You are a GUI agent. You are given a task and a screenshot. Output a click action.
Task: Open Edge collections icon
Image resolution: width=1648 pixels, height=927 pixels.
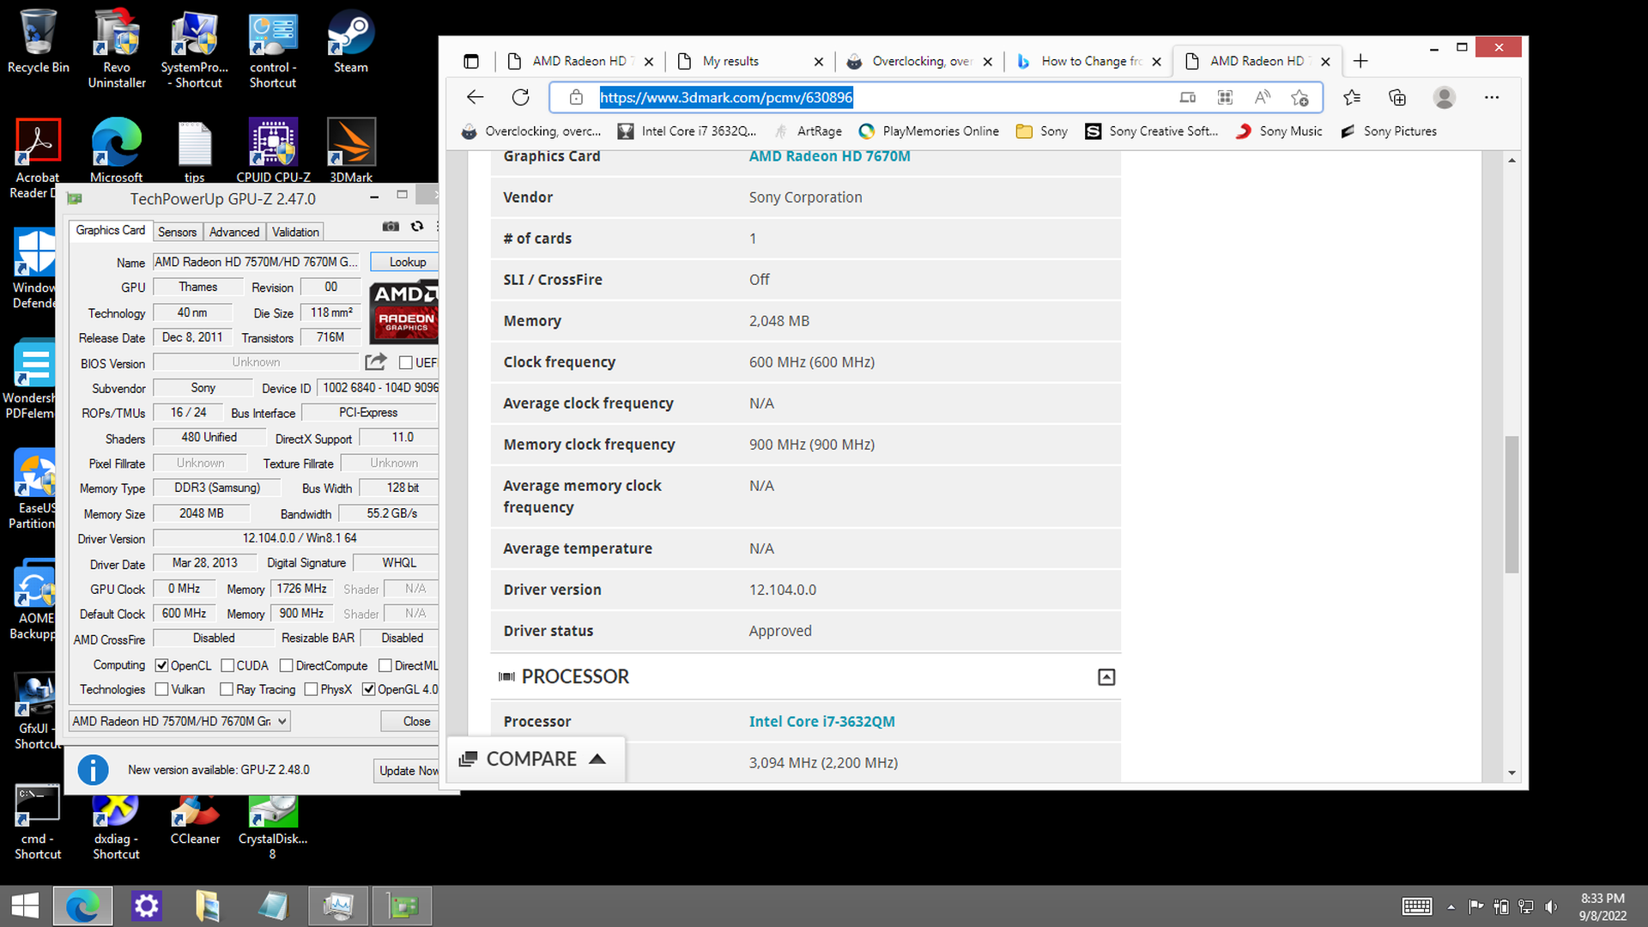1397,97
